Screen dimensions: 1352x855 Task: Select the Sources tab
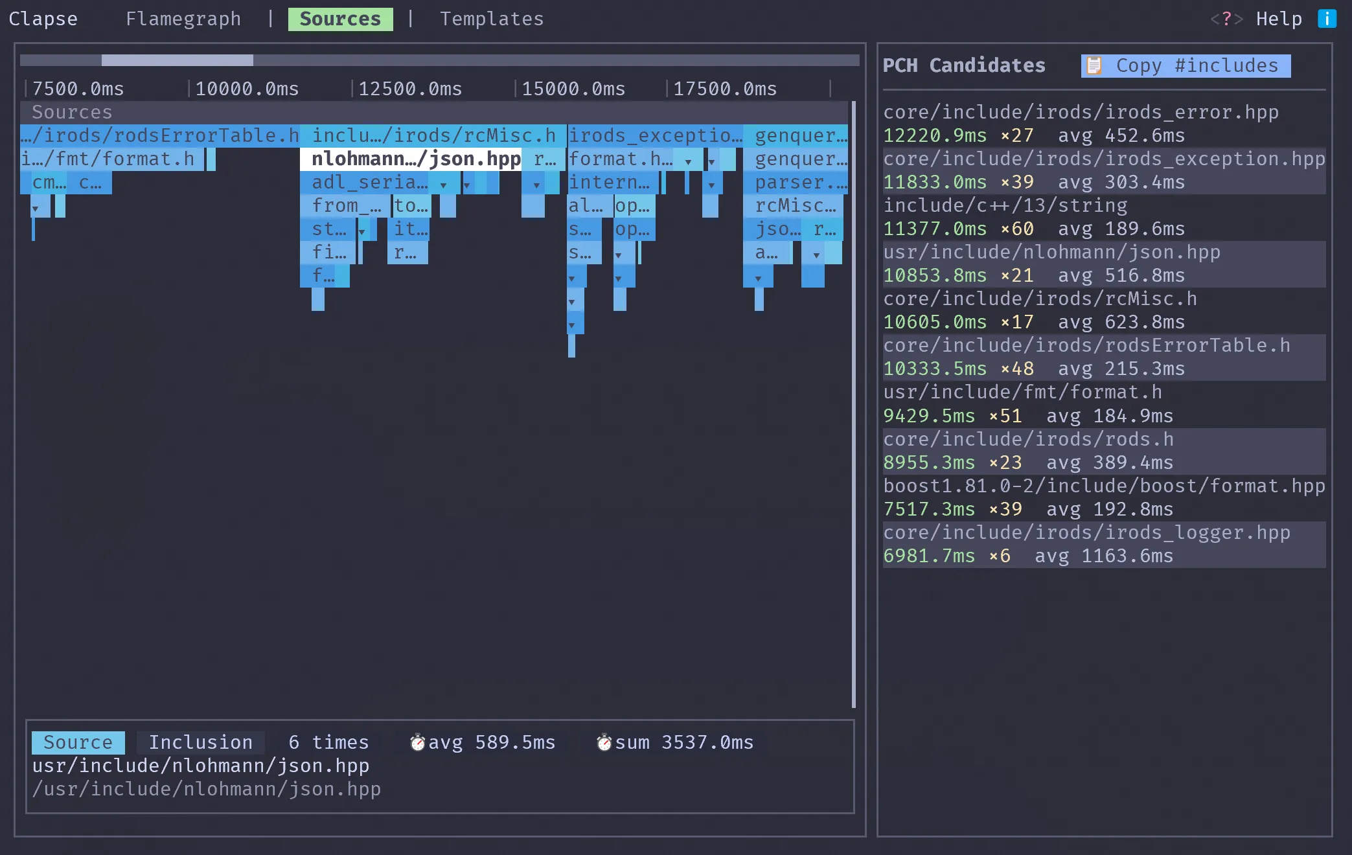340,19
